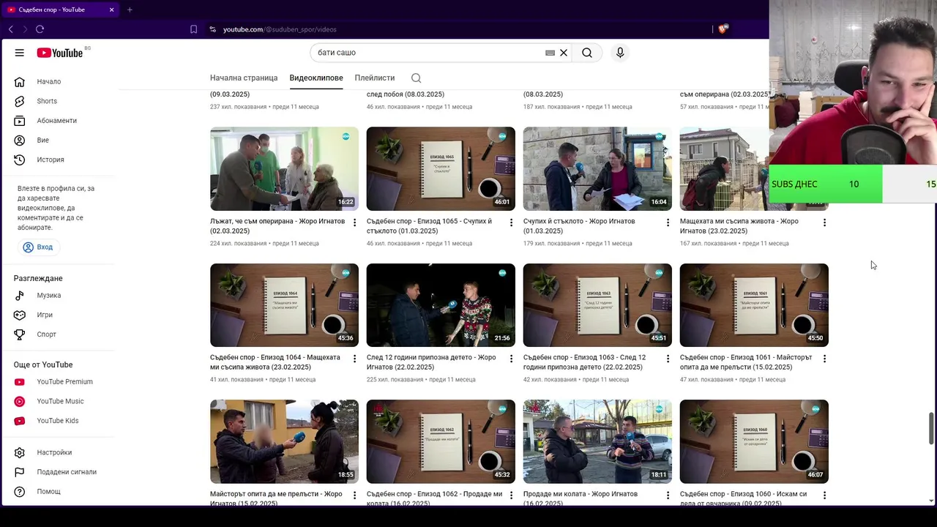Play the 45:51 Епизод 1063 thumbnail
Image resolution: width=937 pixels, height=527 pixels.
pos(597,305)
